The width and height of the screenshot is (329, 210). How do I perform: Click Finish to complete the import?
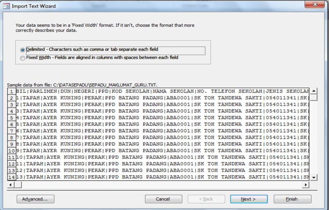click(x=292, y=199)
